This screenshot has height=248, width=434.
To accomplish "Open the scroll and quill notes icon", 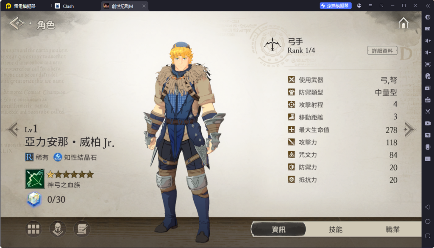I will [x=82, y=229].
